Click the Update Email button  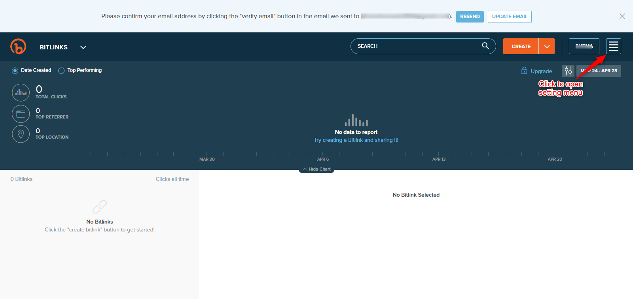click(510, 17)
